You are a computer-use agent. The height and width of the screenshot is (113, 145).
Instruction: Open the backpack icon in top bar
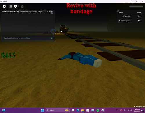point(22,6)
